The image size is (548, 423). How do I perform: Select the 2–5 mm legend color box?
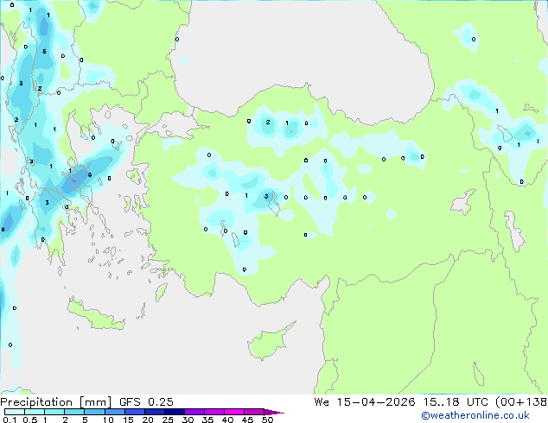pyautogui.click(x=74, y=412)
